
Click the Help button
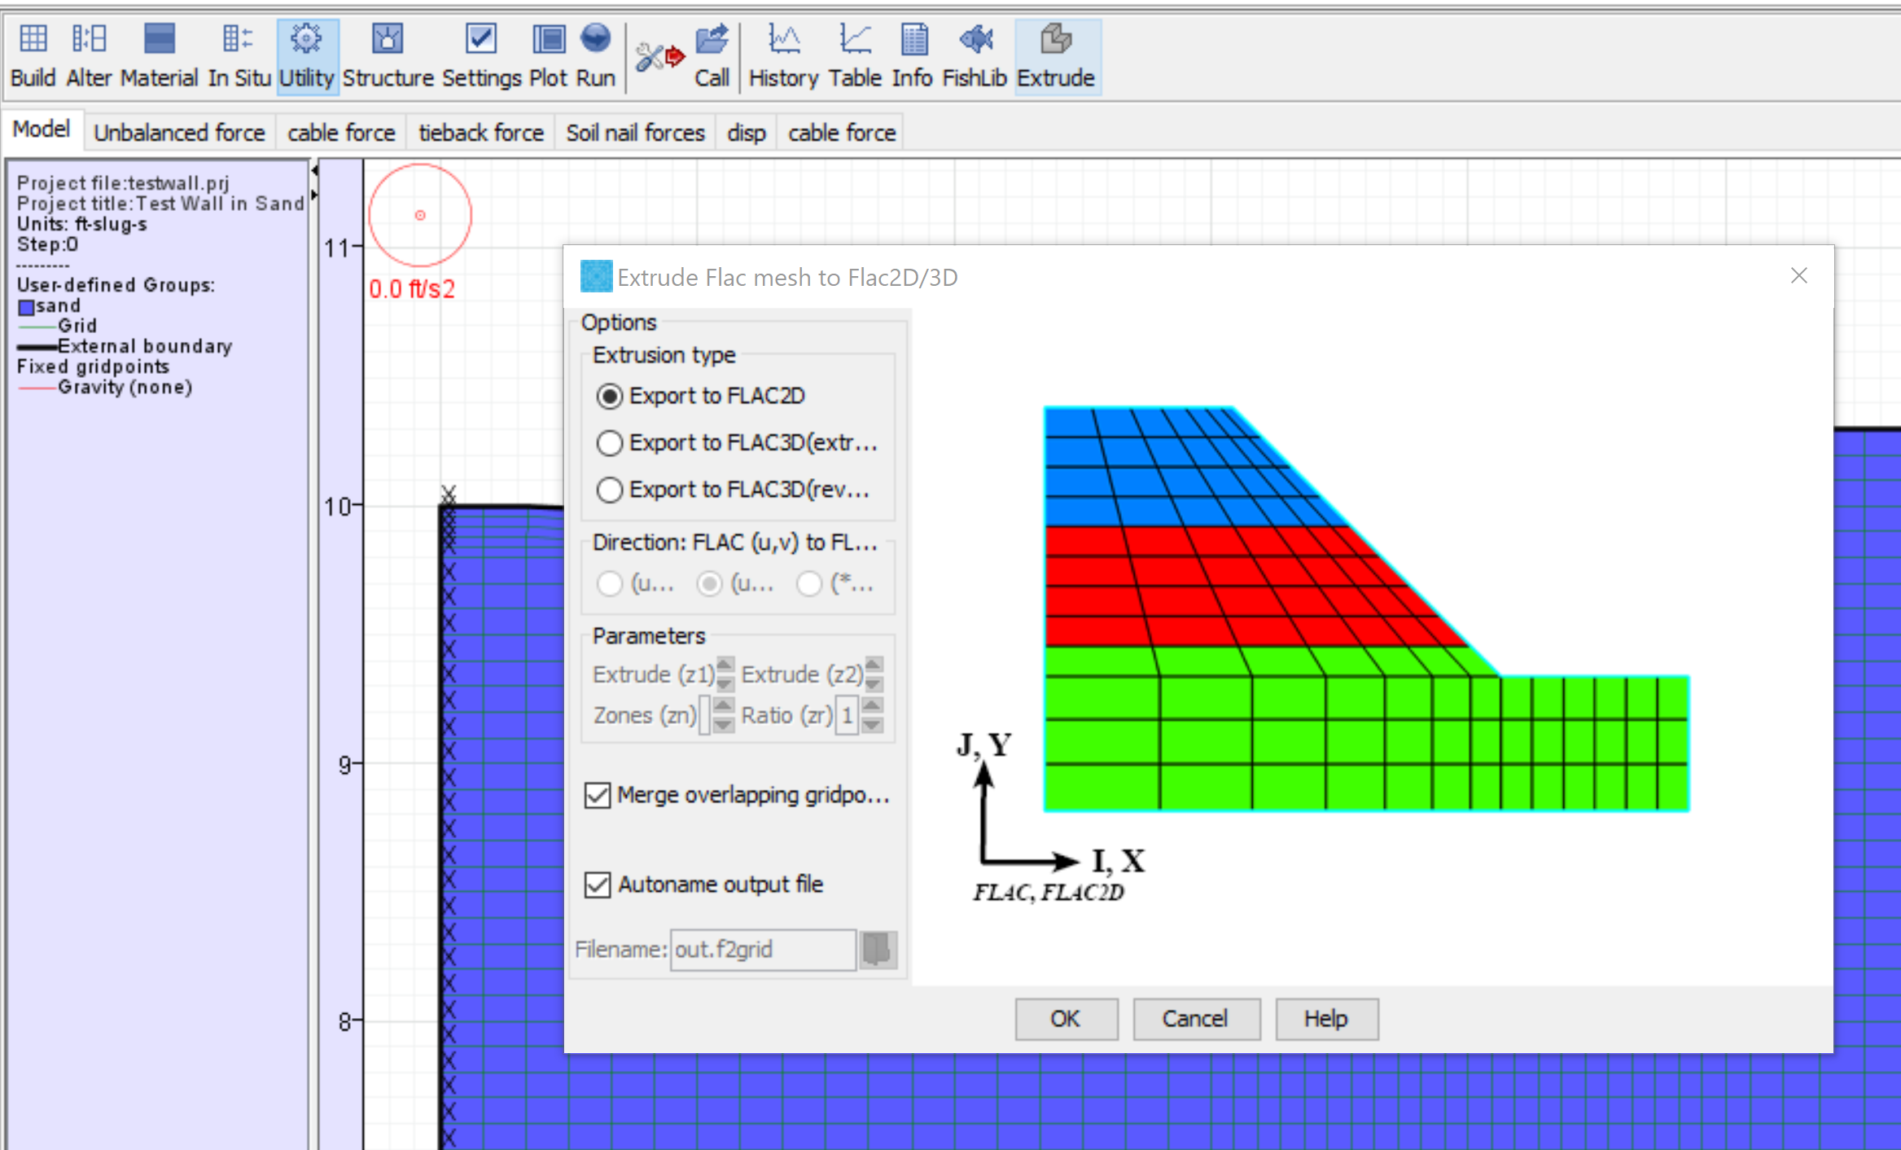[x=1325, y=1019]
